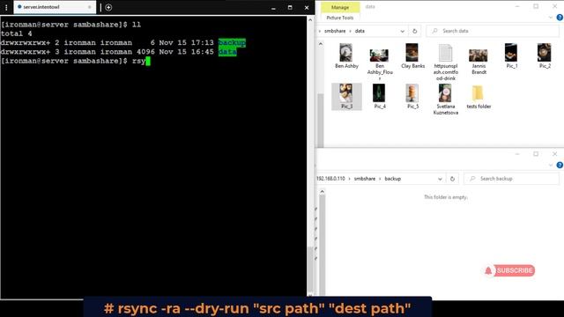The image size is (564, 317).
Task: Select the Pic_4 image file
Action: (x=380, y=96)
